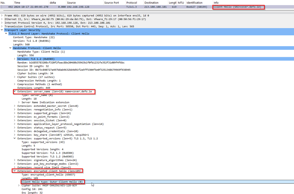The height and width of the screenshot is (194, 294).
Task: Sort by Source column header
Action: click(x=85, y=3)
